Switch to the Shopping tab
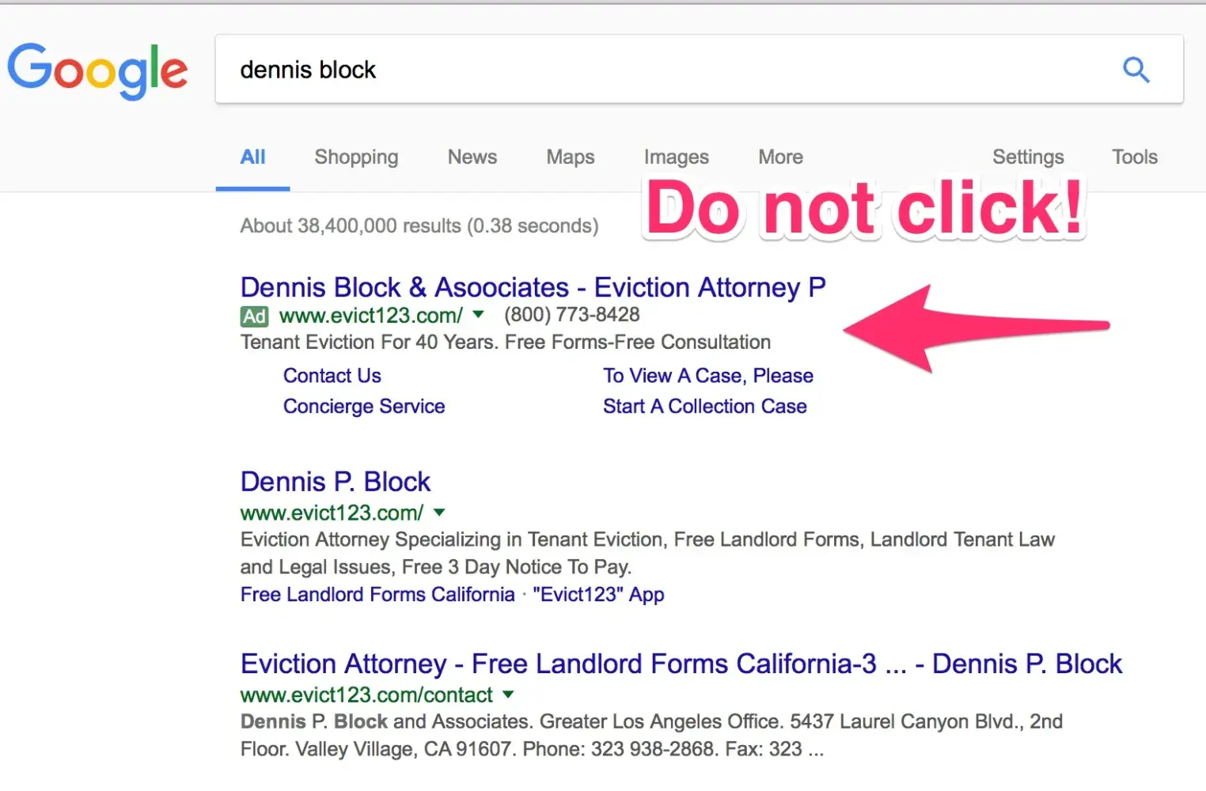This screenshot has height=791, width=1206. (356, 157)
